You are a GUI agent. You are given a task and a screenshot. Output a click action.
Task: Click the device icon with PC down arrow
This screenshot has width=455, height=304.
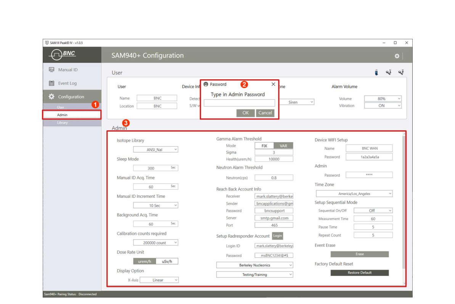389,72
